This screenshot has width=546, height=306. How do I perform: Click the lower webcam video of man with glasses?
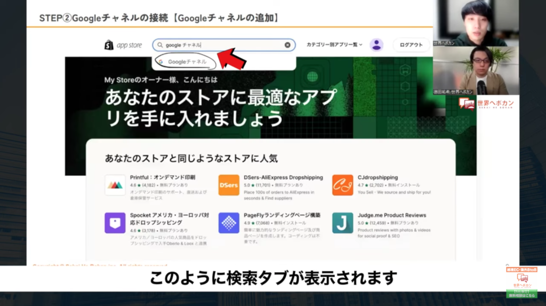[x=476, y=70]
